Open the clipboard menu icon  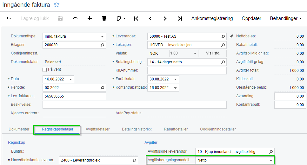click(x=121, y=18)
